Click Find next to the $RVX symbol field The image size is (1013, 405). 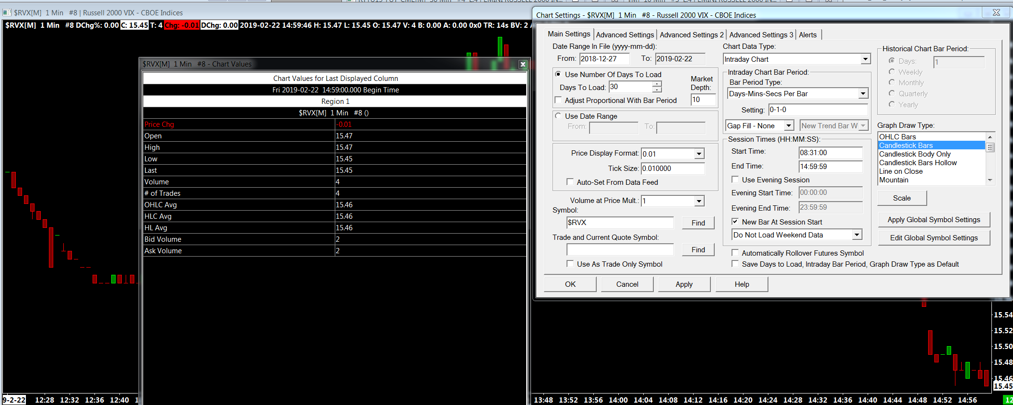point(698,223)
